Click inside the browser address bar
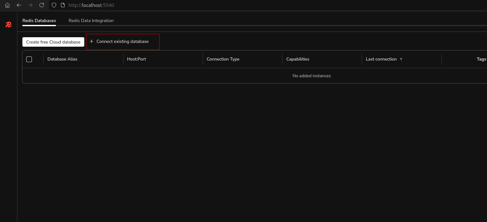This screenshot has width=487, height=222. tap(92, 5)
